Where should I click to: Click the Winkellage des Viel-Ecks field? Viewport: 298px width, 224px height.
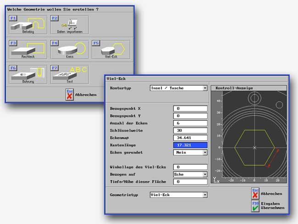coord(190,167)
